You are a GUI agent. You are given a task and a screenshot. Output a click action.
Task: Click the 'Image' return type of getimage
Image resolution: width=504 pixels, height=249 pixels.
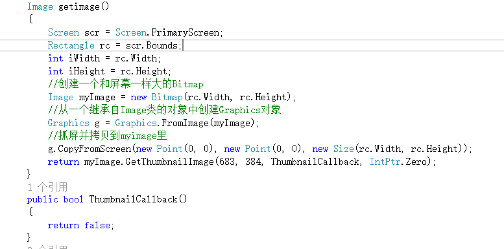click(40, 6)
